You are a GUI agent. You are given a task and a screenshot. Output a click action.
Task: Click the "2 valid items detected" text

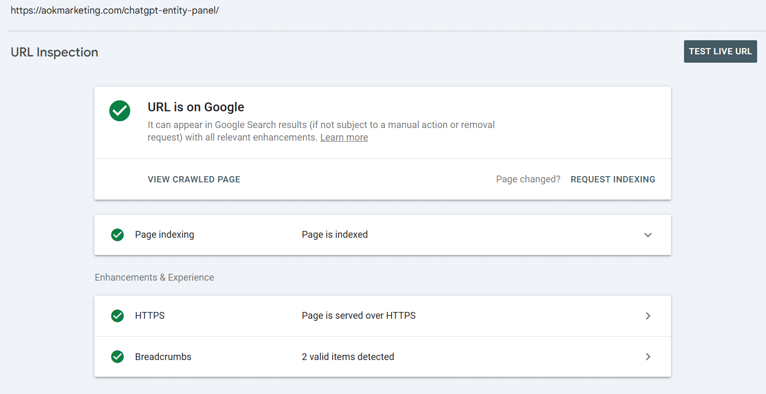pos(348,356)
